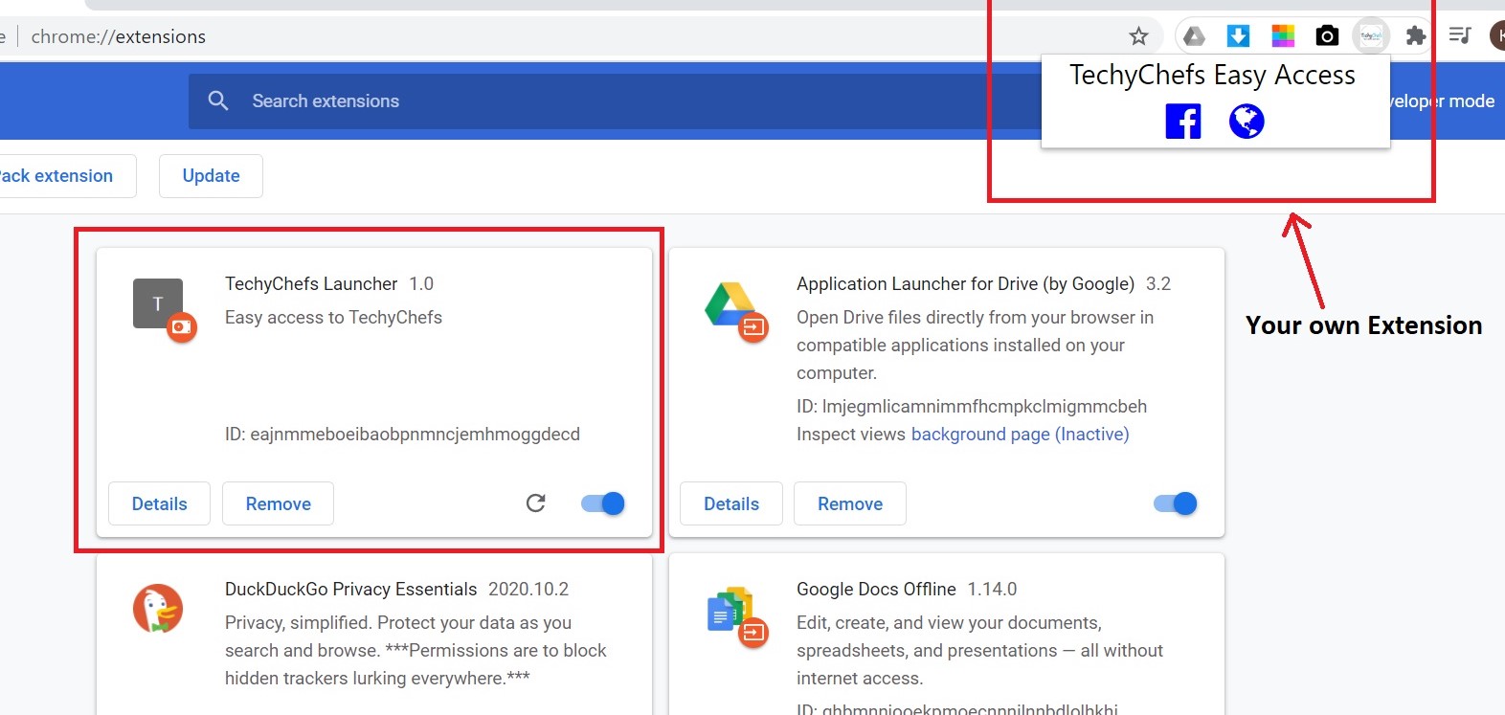Remove the TechyChefs Launcher extension
This screenshot has height=715, width=1505.
tap(278, 503)
